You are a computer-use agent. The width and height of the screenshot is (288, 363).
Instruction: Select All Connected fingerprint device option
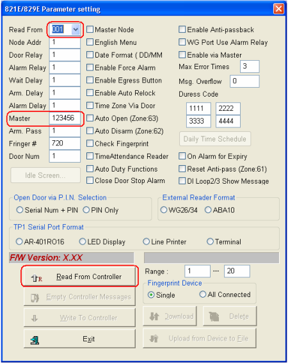[203, 294]
